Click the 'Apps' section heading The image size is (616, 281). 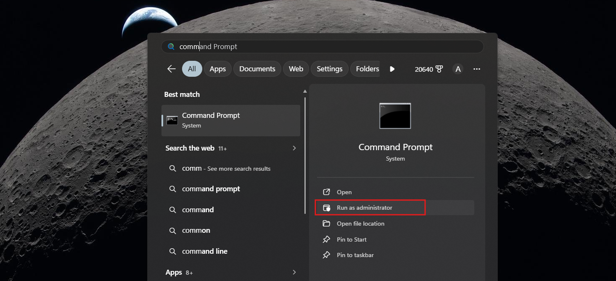(174, 272)
